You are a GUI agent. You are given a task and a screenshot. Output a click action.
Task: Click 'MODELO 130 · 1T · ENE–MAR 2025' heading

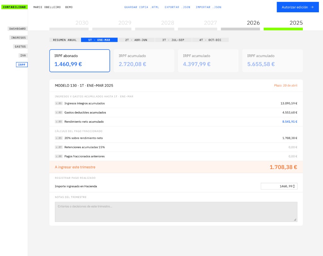[84, 85]
